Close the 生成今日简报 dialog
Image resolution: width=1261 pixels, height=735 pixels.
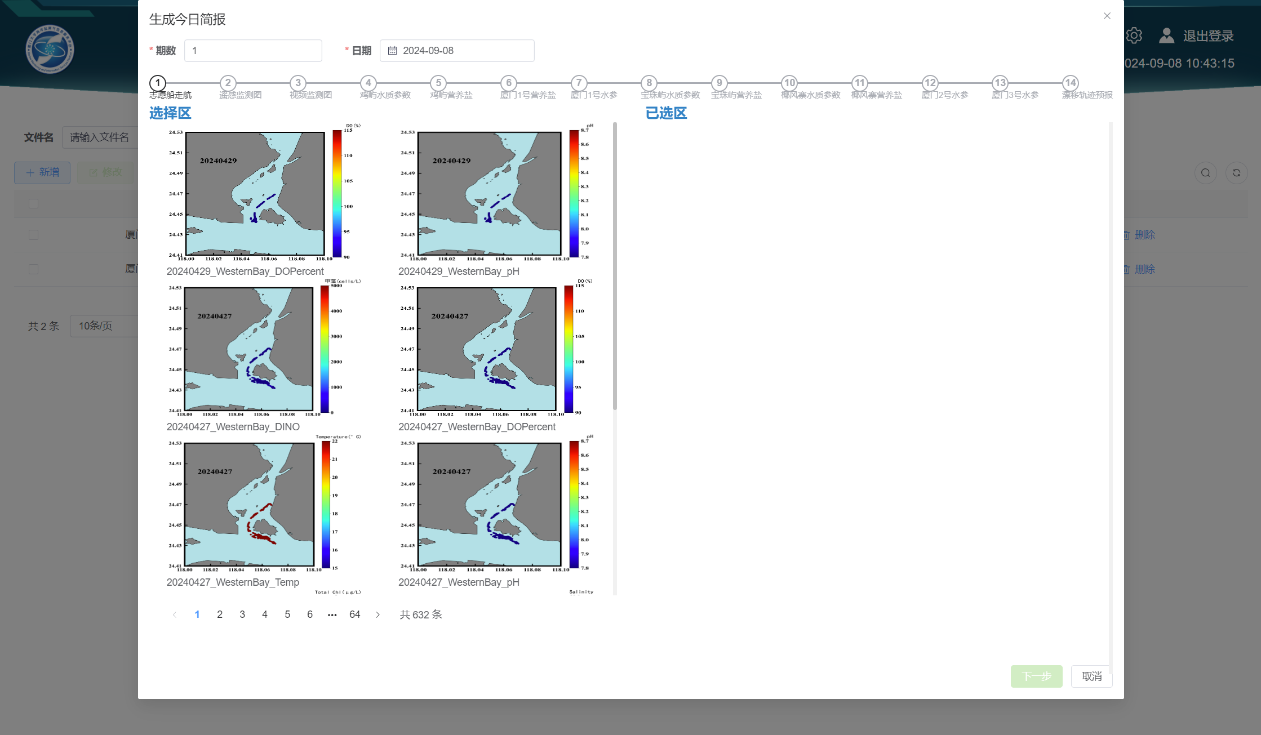[x=1107, y=16]
